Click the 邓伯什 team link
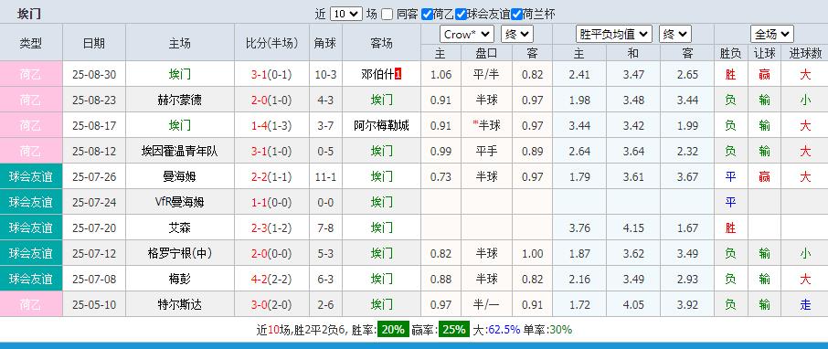 [x=378, y=74]
